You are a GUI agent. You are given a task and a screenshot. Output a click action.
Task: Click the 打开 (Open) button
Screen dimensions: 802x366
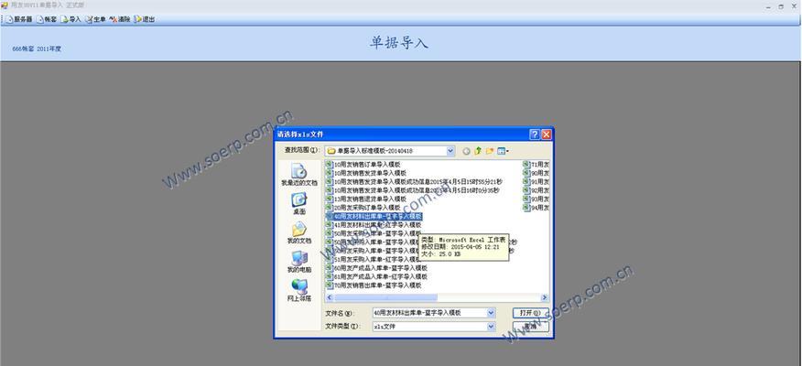[x=530, y=313]
